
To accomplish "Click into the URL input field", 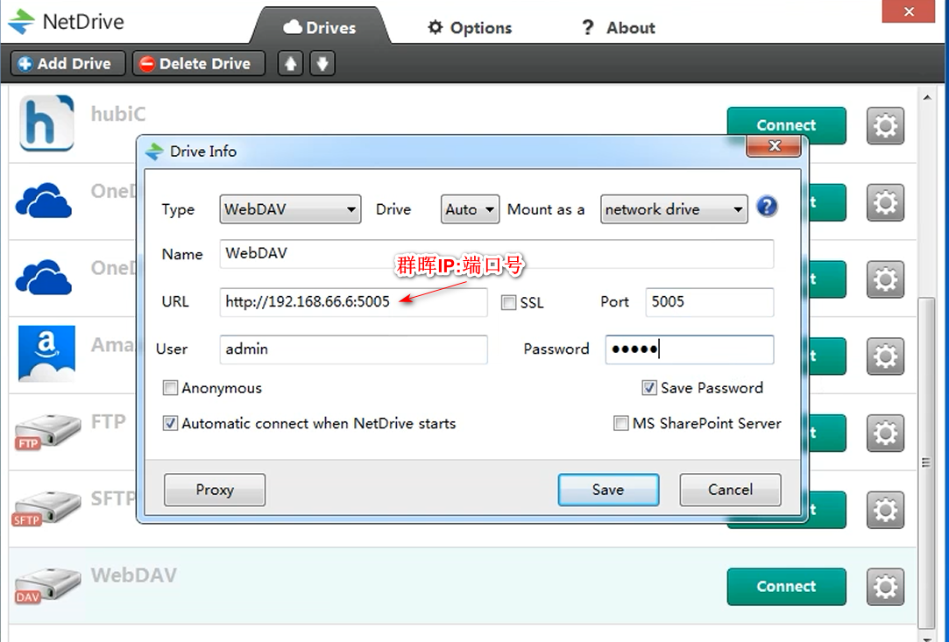I will (x=353, y=302).
